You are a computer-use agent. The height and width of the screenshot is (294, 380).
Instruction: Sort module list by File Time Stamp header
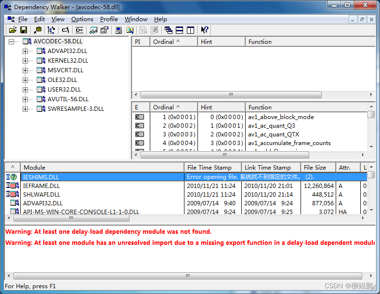(213, 167)
